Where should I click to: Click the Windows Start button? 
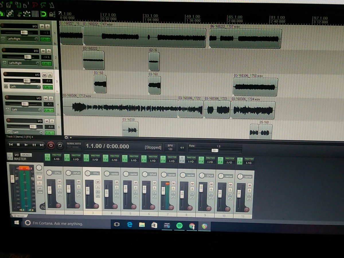pyautogui.click(x=17, y=222)
